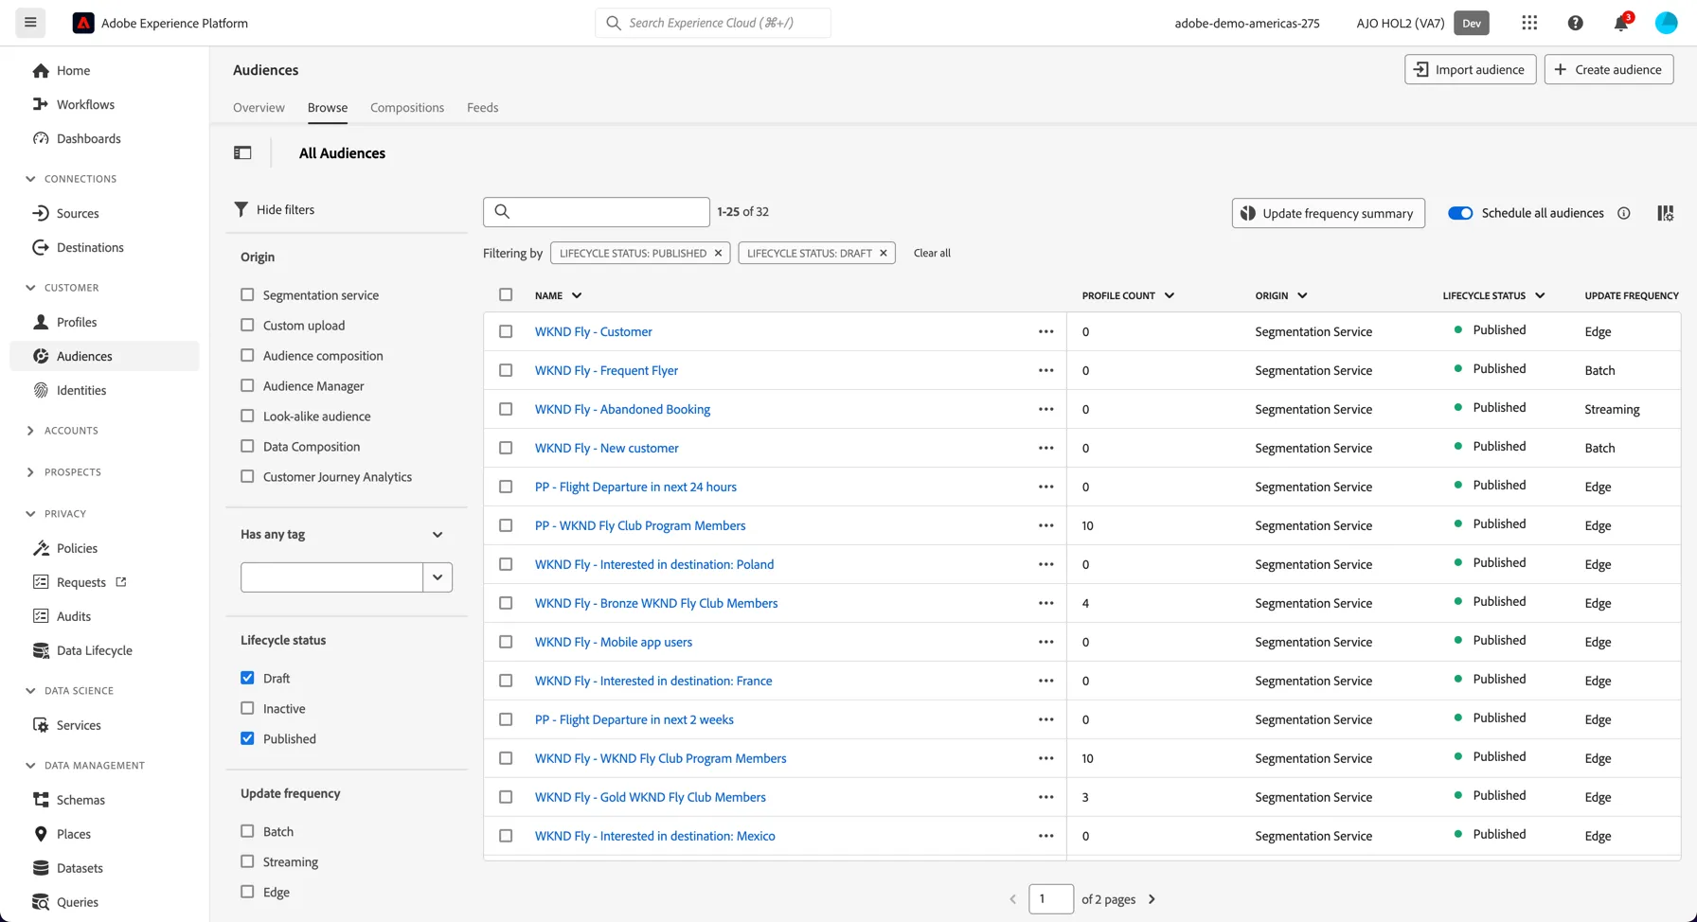Image resolution: width=1697 pixels, height=922 pixels.
Task: Open the Profile Count column sort menu
Action: click(x=1170, y=295)
